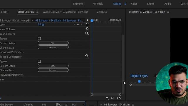Switch to the Color workspace

134,4
